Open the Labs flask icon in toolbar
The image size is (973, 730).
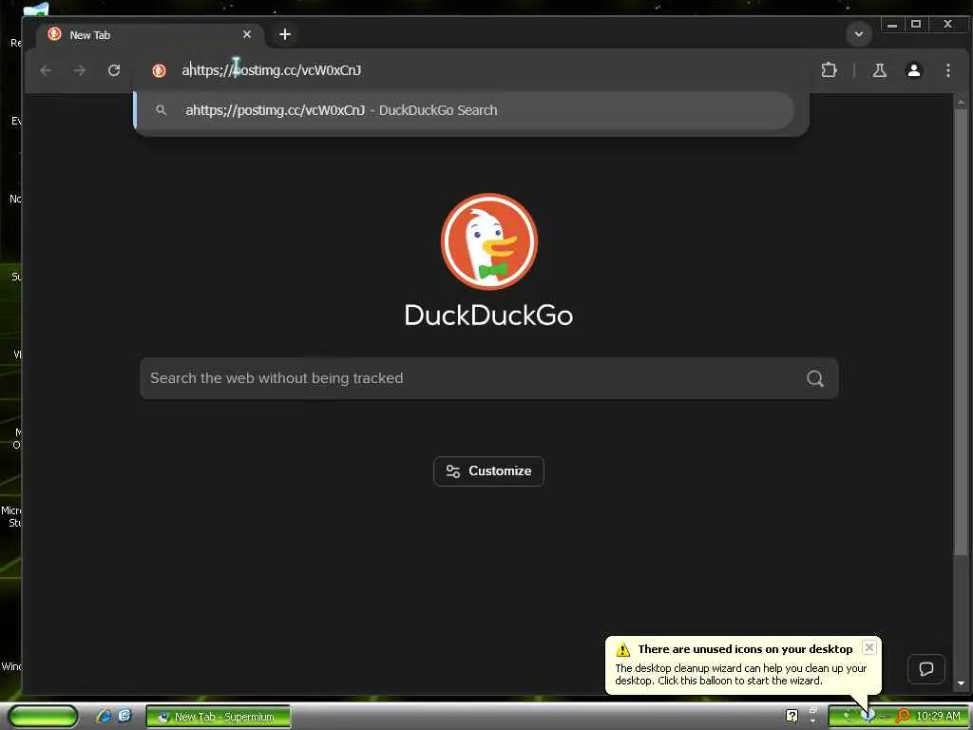[x=879, y=70]
